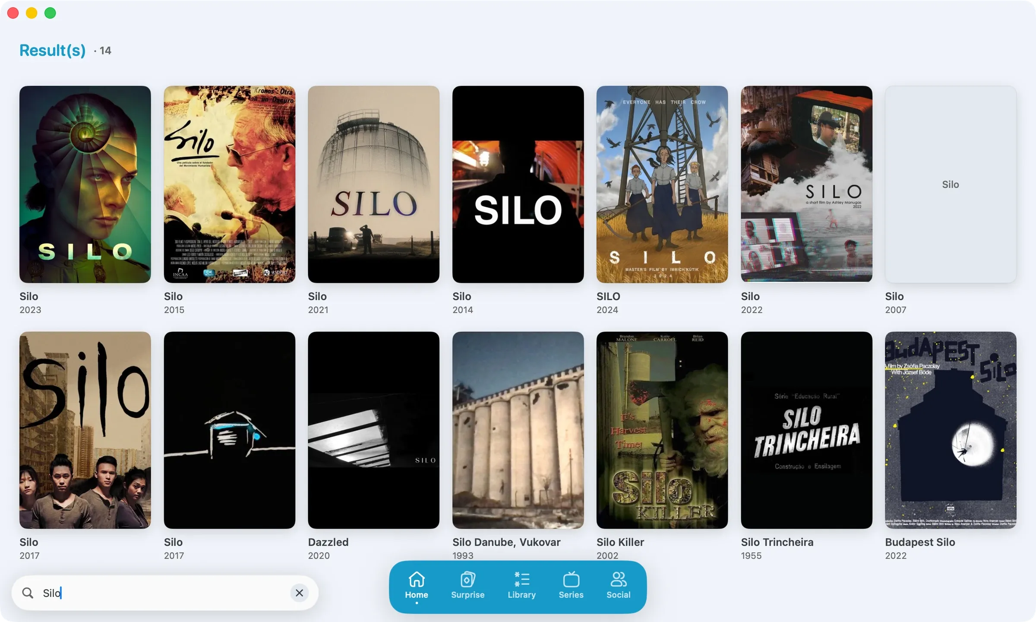Click the year 2007 label
Image resolution: width=1036 pixels, height=622 pixels.
coord(896,310)
